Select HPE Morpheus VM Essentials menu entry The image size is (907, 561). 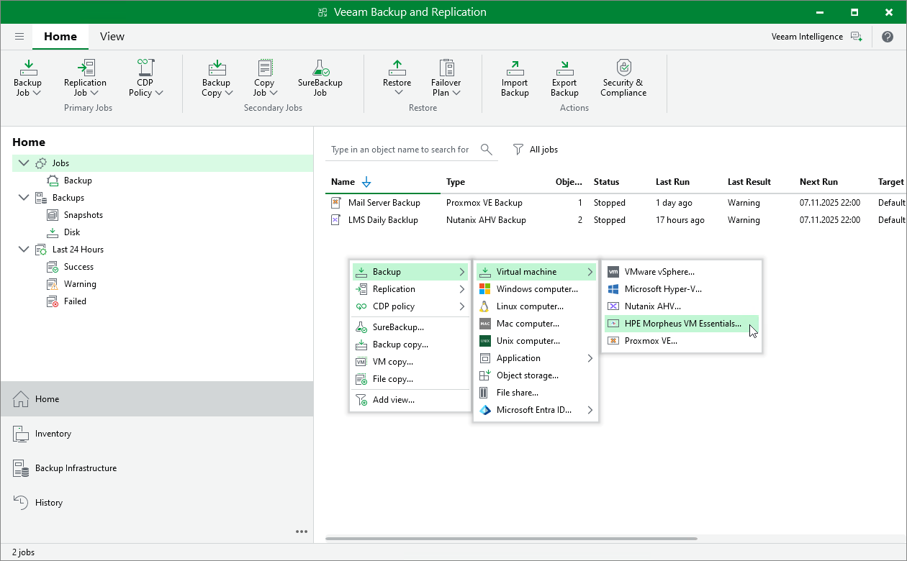point(682,324)
